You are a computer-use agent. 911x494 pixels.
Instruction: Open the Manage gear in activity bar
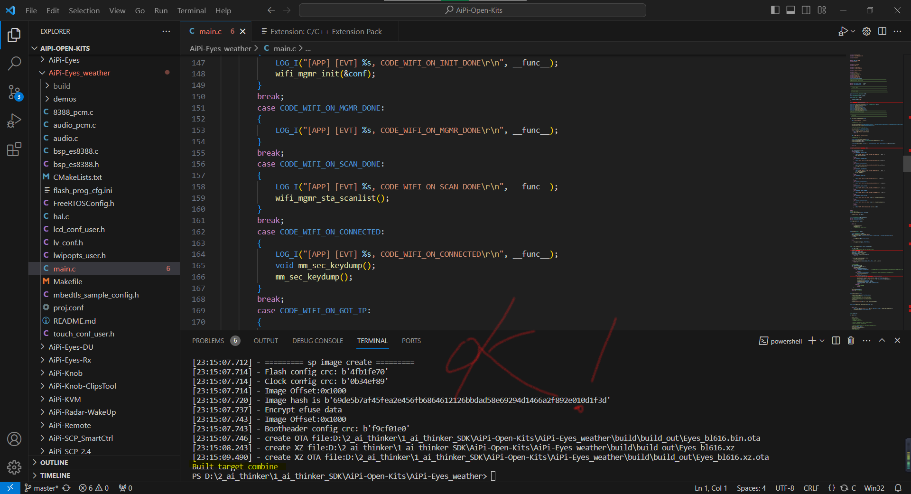point(14,467)
